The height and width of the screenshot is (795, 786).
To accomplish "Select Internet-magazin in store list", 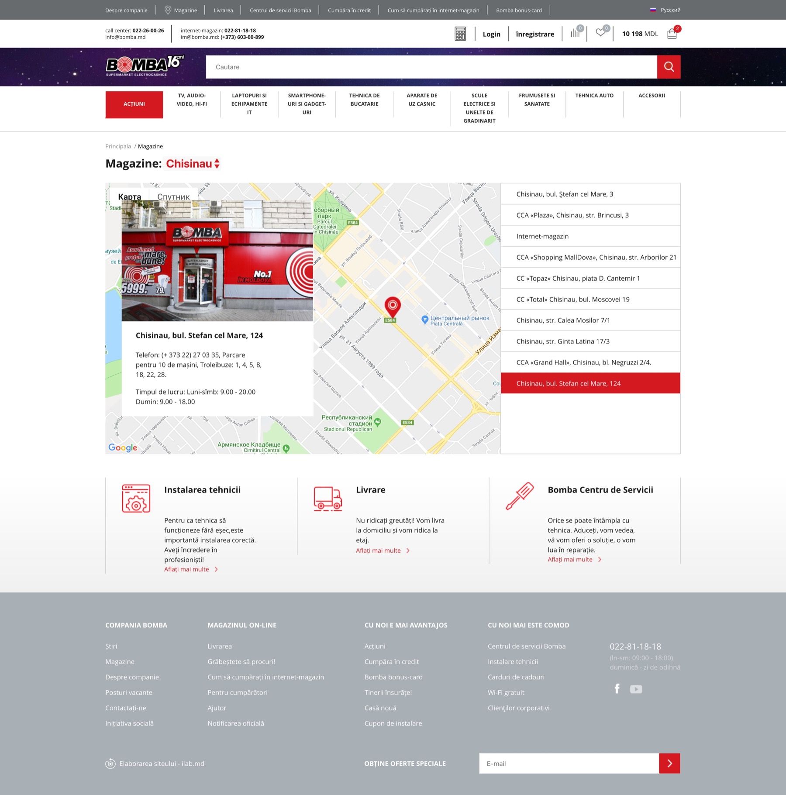I will [590, 236].
